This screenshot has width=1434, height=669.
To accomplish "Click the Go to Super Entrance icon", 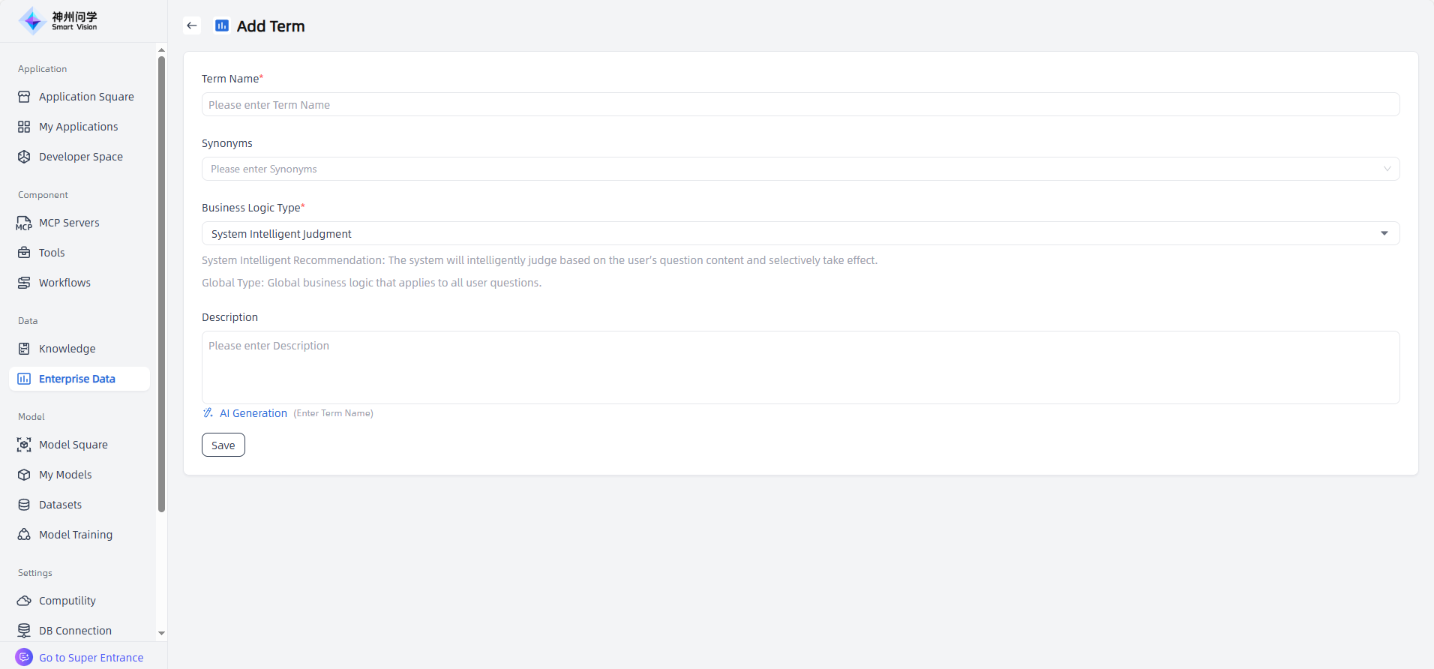I will pyautogui.click(x=24, y=657).
